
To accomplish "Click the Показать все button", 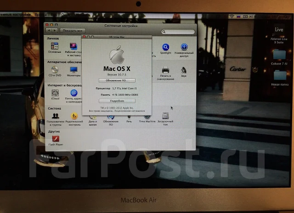I will click(x=73, y=30).
